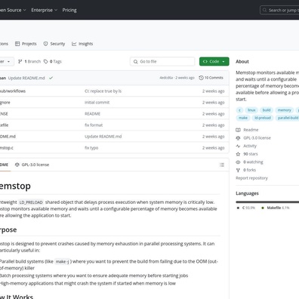Click the Makefile language dot swatch
This screenshot has width=299, height=299.
tap(263, 208)
